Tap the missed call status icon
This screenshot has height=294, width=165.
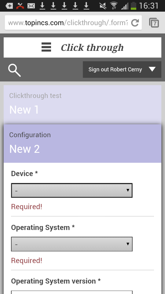click(x=20, y=6)
